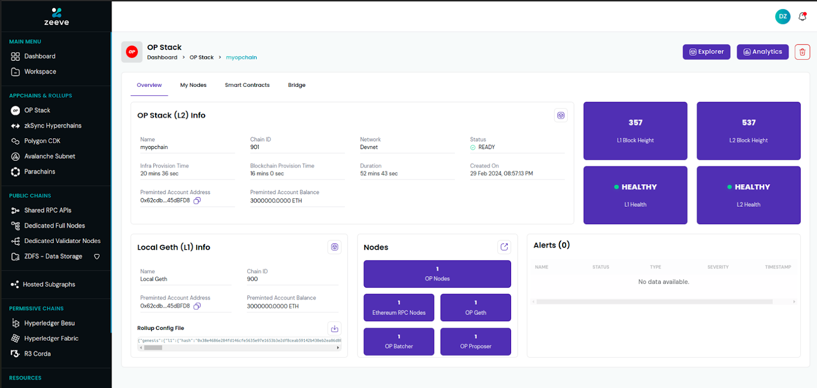Click the zkSync Hyperchains sidebar icon

[15, 126]
